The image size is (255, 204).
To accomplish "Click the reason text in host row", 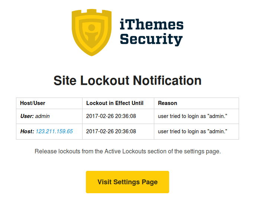I will [193, 131].
